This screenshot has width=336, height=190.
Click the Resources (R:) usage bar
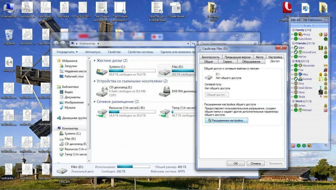(x=132, y=112)
